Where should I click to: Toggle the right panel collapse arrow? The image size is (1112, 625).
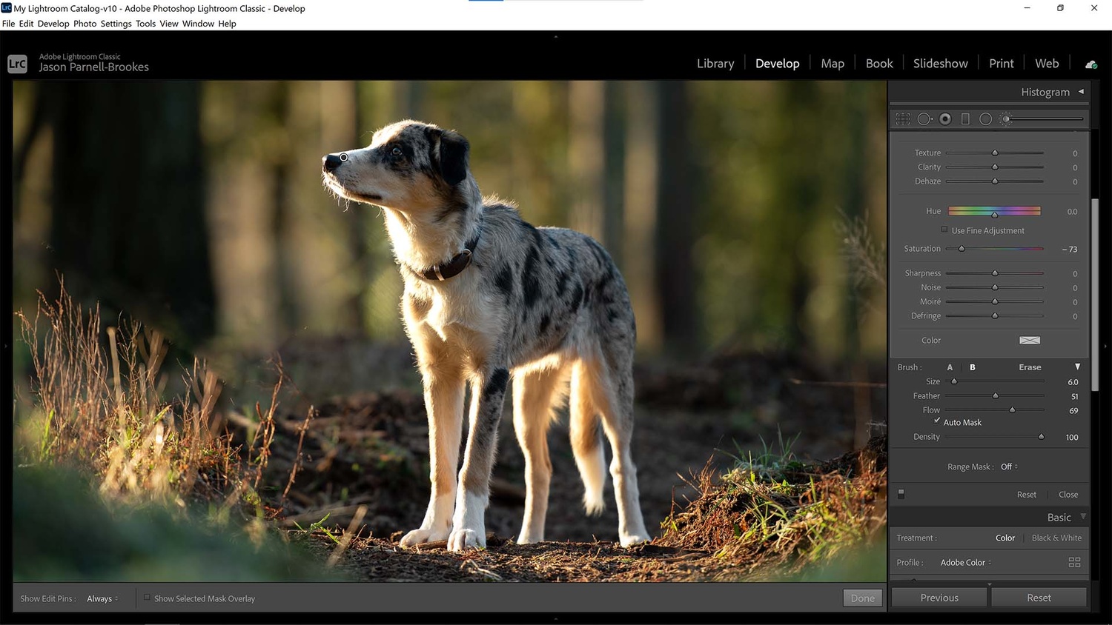coord(1106,346)
